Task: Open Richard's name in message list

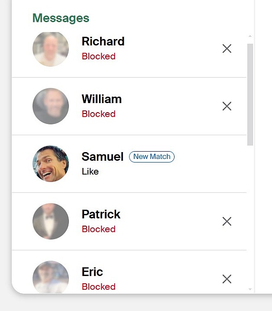Action: 103,41
